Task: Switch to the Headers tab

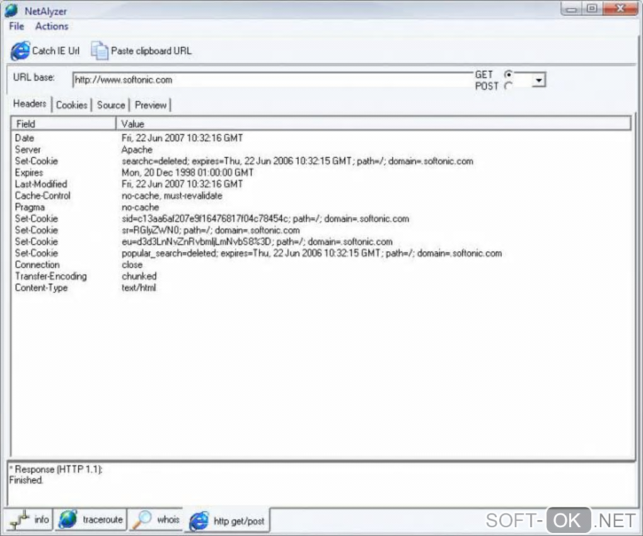Action: (30, 104)
